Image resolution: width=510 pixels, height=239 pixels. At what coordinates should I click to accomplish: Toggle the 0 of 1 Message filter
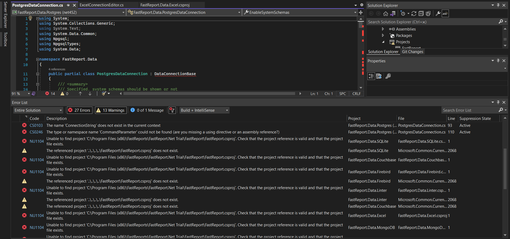[x=147, y=110]
